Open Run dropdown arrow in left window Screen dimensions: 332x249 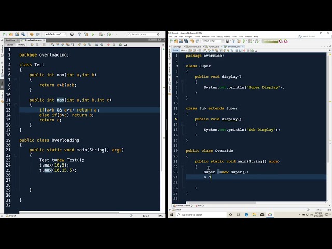[96, 34]
